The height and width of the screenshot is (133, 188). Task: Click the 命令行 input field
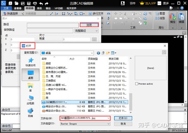click(16, 126)
